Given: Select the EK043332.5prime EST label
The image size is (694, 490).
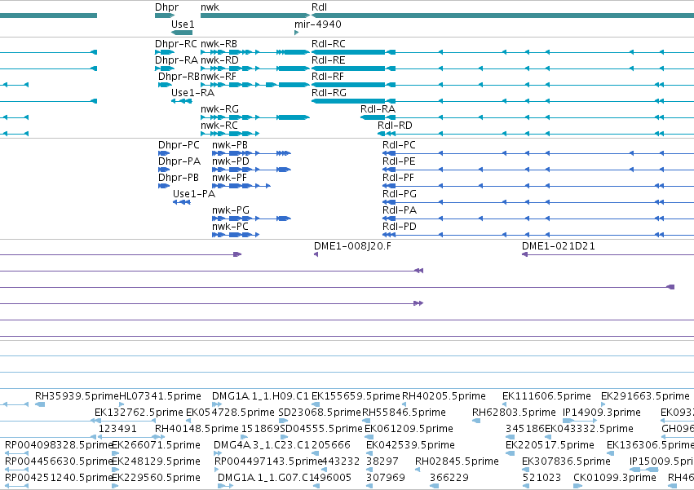Looking at the screenshot, I should pos(589,429).
